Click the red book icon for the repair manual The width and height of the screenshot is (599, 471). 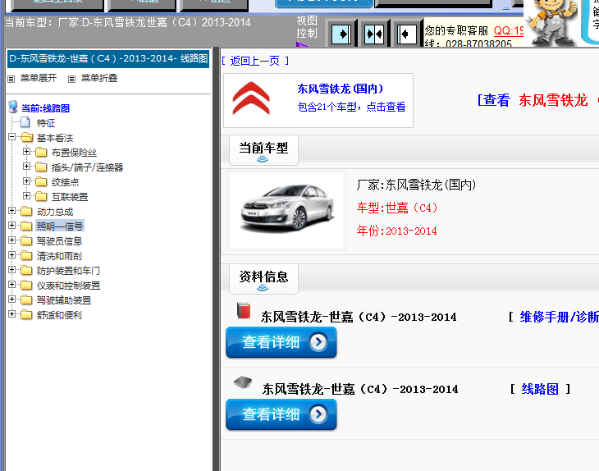pos(244,310)
